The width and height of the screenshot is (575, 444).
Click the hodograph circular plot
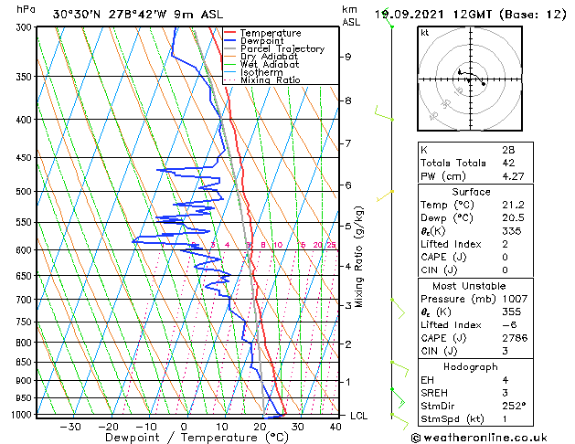(x=468, y=80)
